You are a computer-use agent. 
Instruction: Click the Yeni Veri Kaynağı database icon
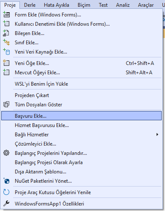(6, 51)
